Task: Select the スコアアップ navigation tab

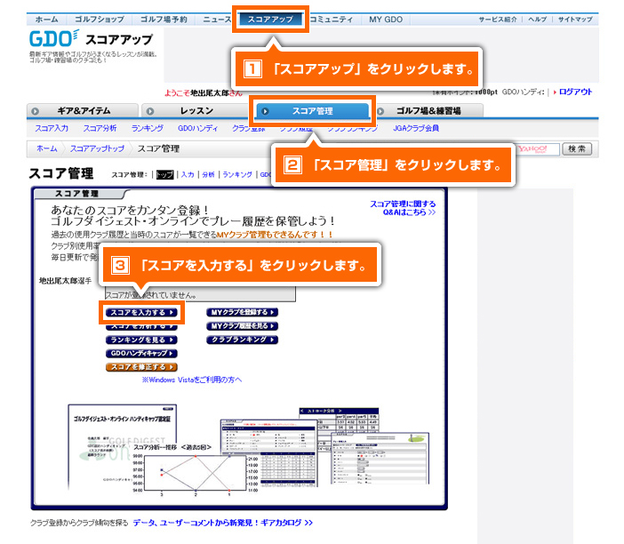Action: [x=270, y=19]
